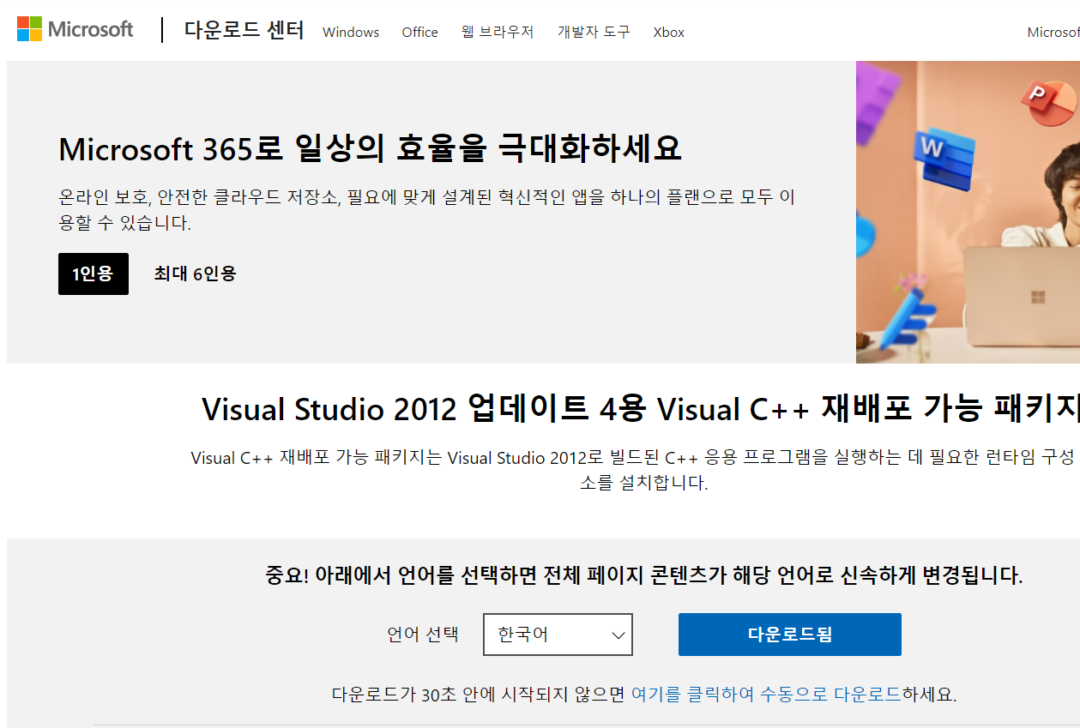The height and width of the screenshot is (728, 1080).
Task: Click the manual download link 여기를 클릭하여 수동으로 다운로드
Action: pos(766,694)
